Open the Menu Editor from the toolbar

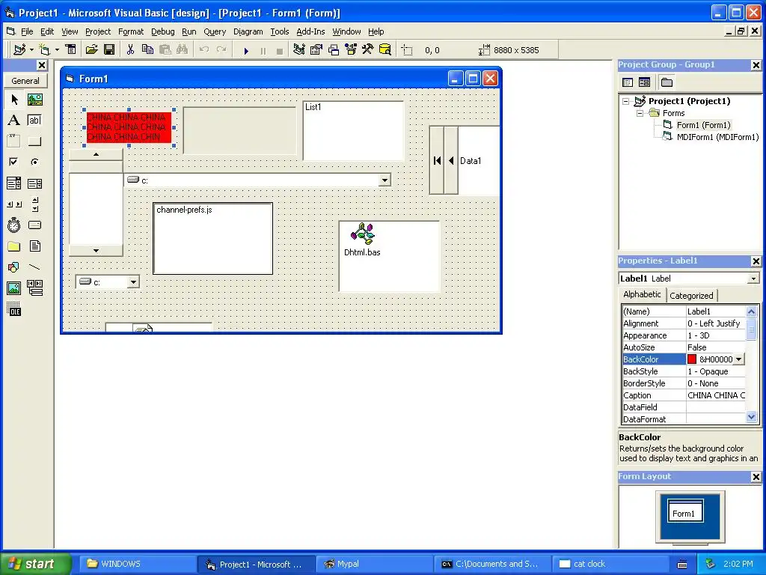click(71, 50)
